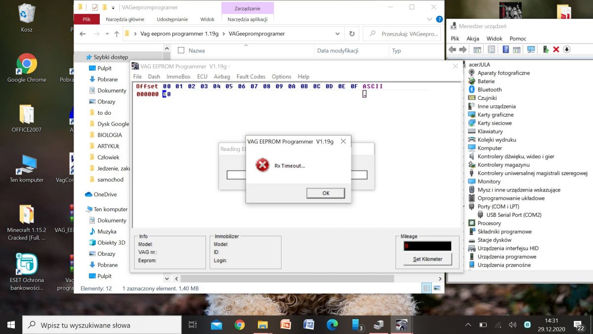Tick select-all checkbox beside Nazwa column
Viewport: 593px width, 334px height.
pyautogui.click(x=181, y=50)
